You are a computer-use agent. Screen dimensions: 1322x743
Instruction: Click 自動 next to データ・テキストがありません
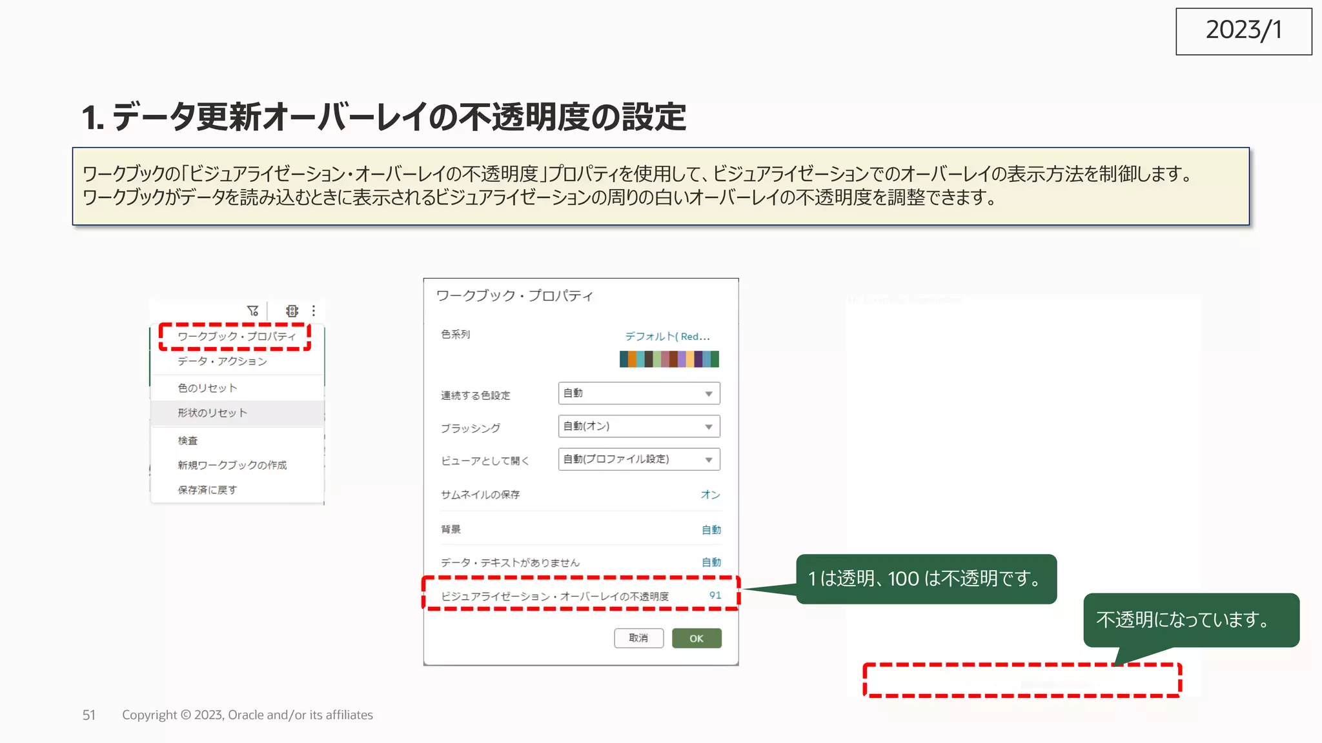711,562
